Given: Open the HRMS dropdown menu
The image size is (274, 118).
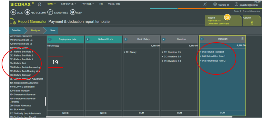Looking at the screenshot, I should tap(51, 4).
